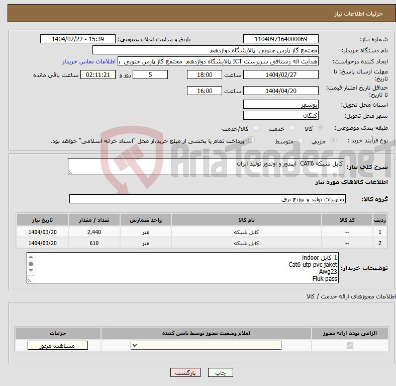Image resolution: width=396 pixels, height=386 pixels.
Task: Select the متوسط purchase type radio
Action: coord(301,140)
